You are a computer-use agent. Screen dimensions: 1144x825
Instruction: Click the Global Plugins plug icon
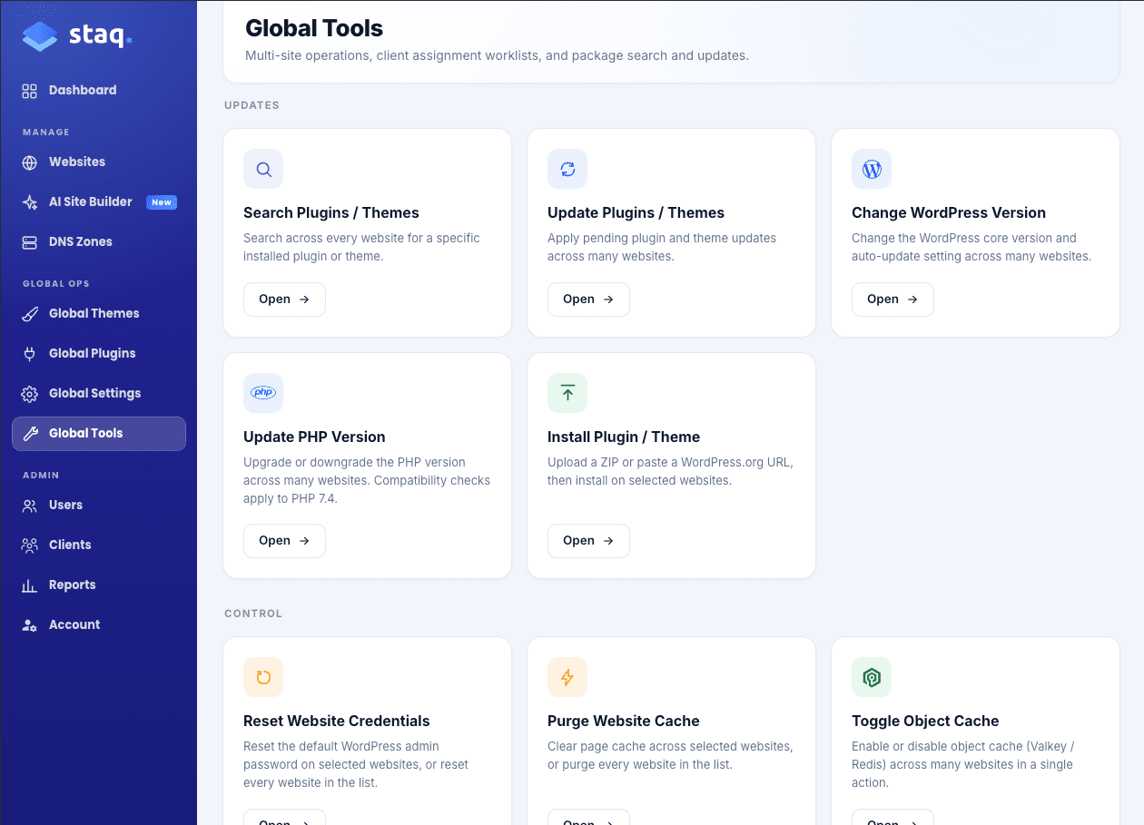pos(30,354)
